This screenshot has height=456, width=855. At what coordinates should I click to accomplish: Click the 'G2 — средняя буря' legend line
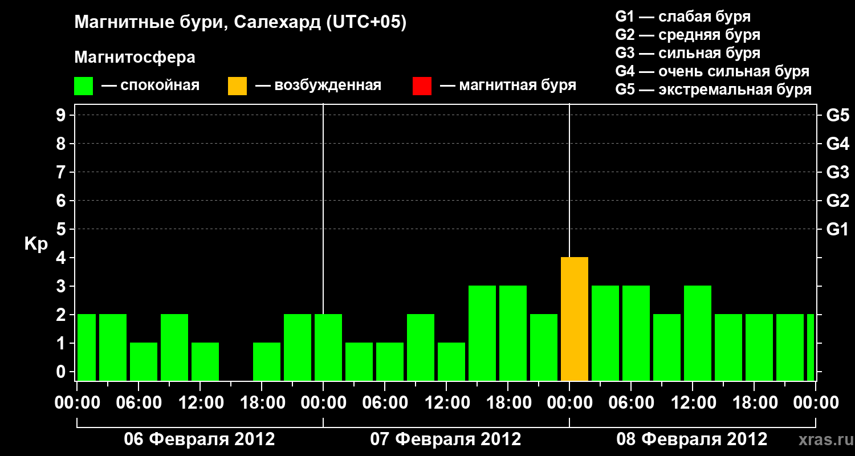point(687,35)
